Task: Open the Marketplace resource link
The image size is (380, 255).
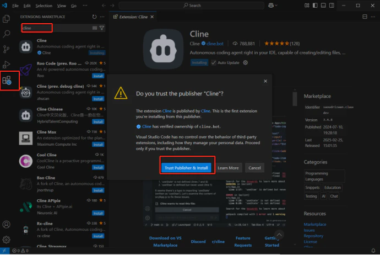Action: click(315, 225)
